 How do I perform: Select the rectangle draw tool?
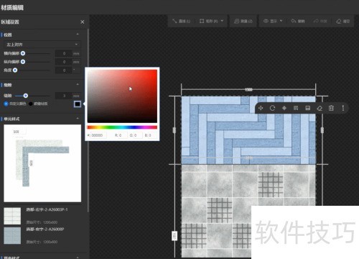[x=209, y=21]
